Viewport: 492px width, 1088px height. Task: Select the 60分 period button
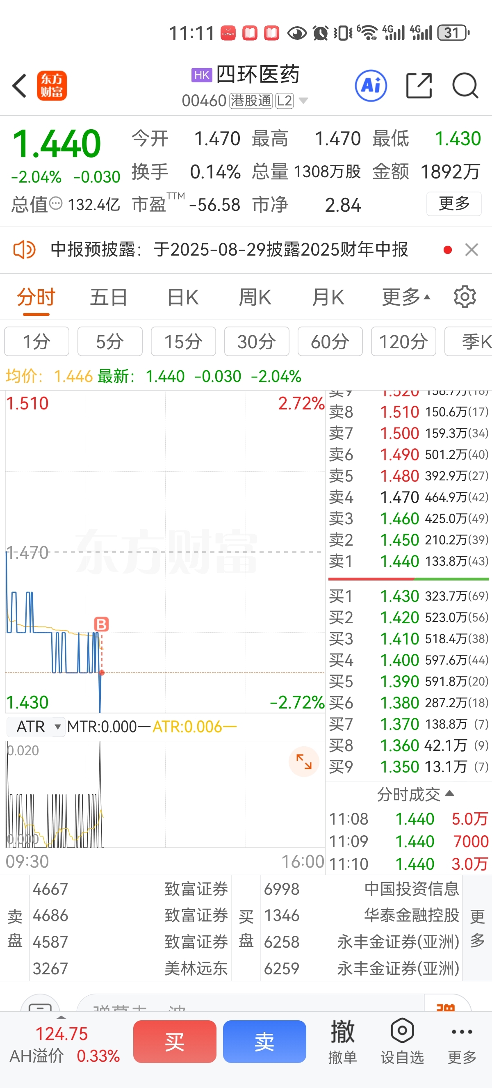tap(330, 341)
